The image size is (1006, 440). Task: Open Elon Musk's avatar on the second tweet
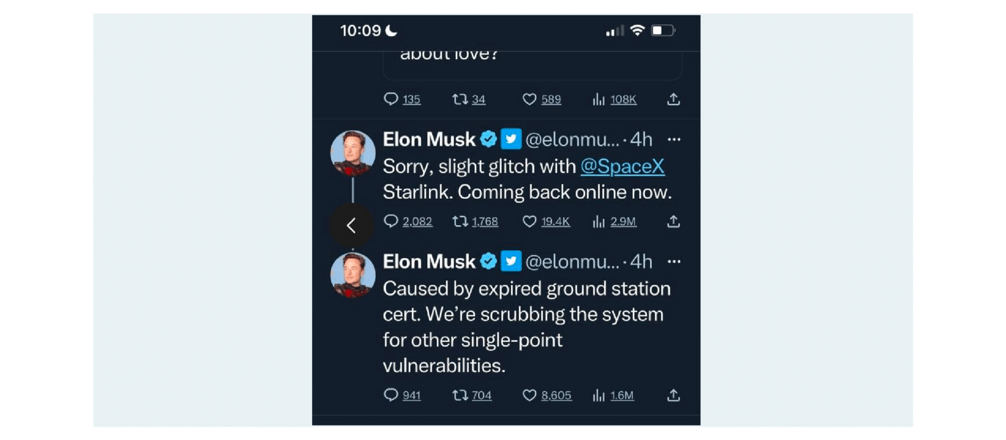[x=353, y=275]
